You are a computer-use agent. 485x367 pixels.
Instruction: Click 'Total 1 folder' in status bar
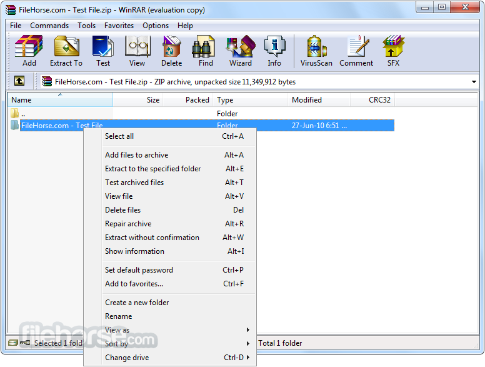pos(280,343)
